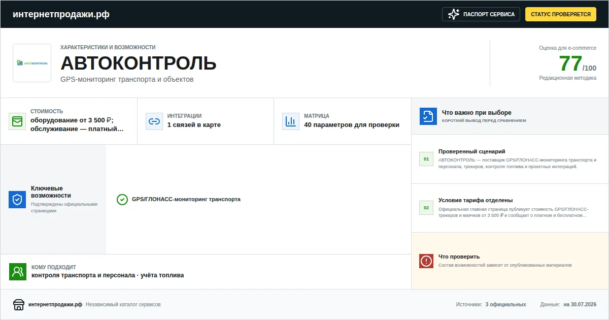The width and height of the screenshot is (609, 320).
Task: Click the score value 77
Action: pyautogui.click(x=570, y=64)
